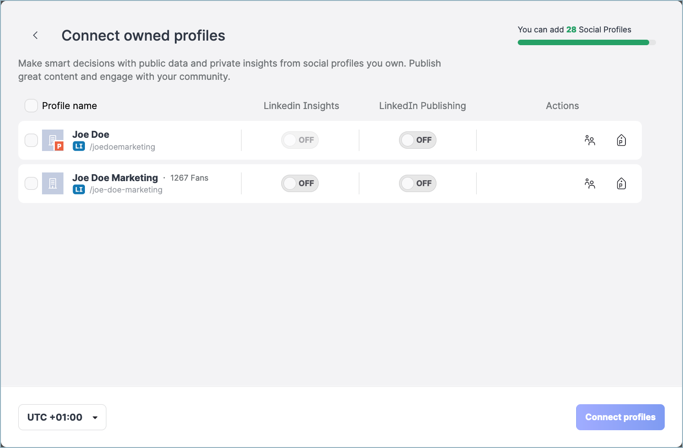Click the LinkedIn badge next to /joedoemarketing
The image size is (683, 448).
coord(79,146)
